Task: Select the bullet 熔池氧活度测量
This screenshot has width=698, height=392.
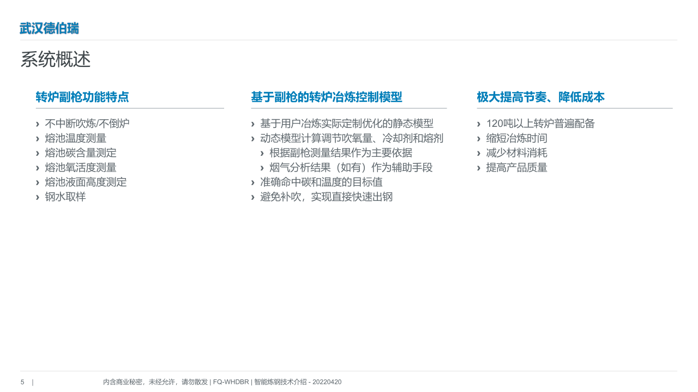Action: click(81, 168)
